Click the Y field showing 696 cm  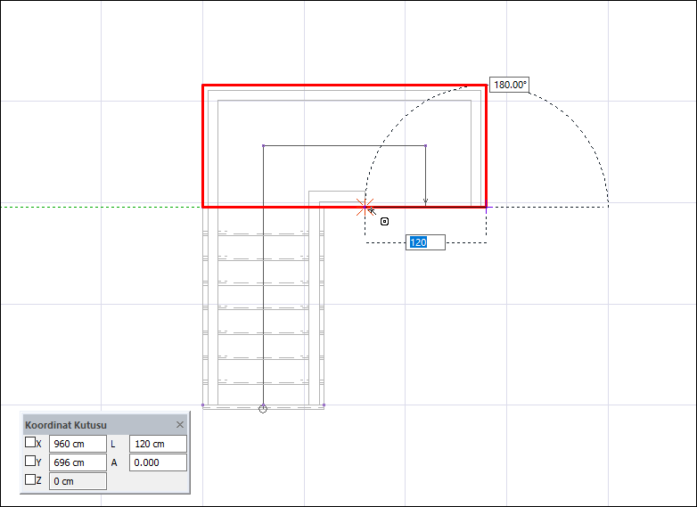78,462
